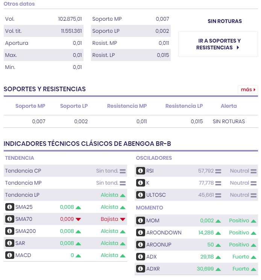
Task: Click the MOM info icon
Action: click(x=141, y=220)
